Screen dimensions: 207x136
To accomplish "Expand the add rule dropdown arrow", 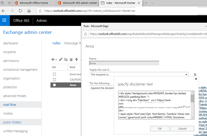I will tap(56, 60).
